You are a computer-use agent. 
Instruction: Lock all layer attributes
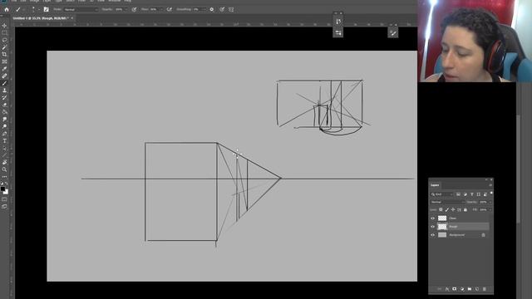[465, 210]
